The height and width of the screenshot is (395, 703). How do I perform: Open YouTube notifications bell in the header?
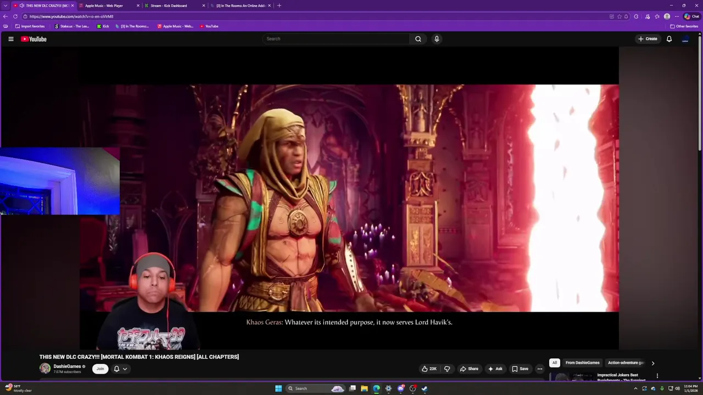tap(669, 39)
